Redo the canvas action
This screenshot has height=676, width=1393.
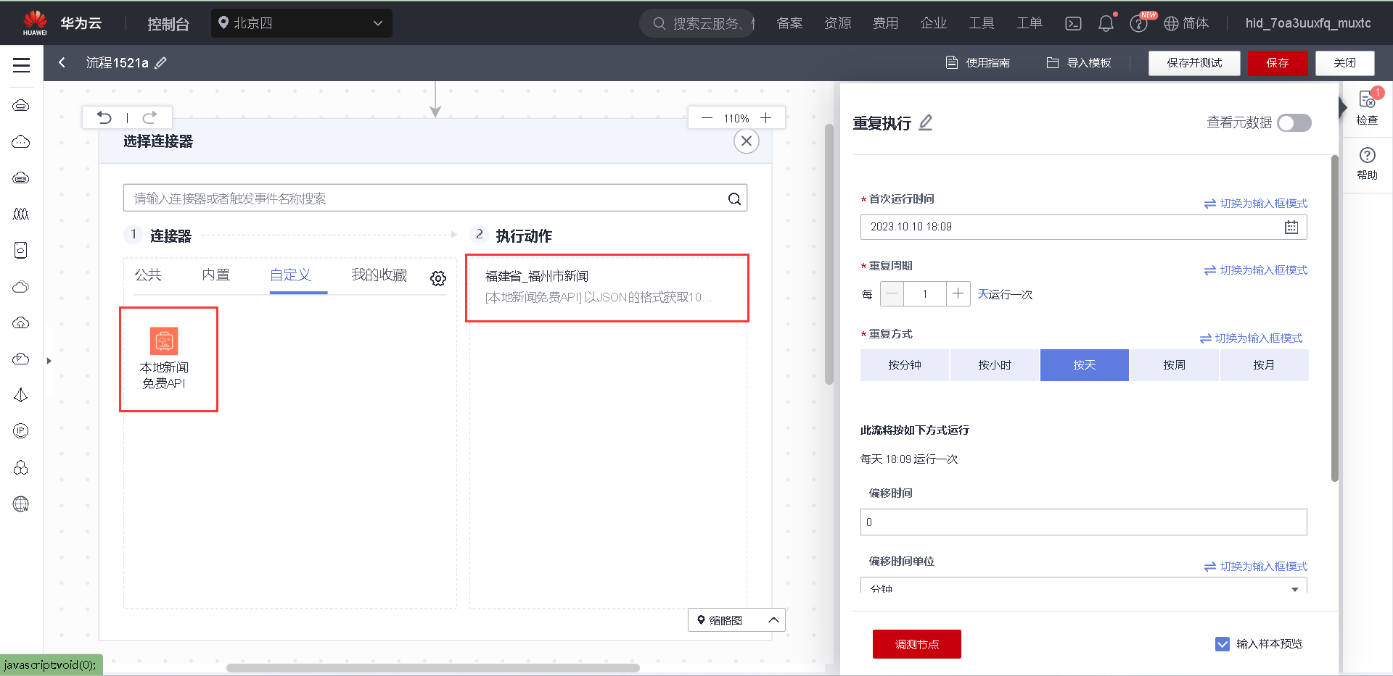pyautogui.click(x=149, y=117)
